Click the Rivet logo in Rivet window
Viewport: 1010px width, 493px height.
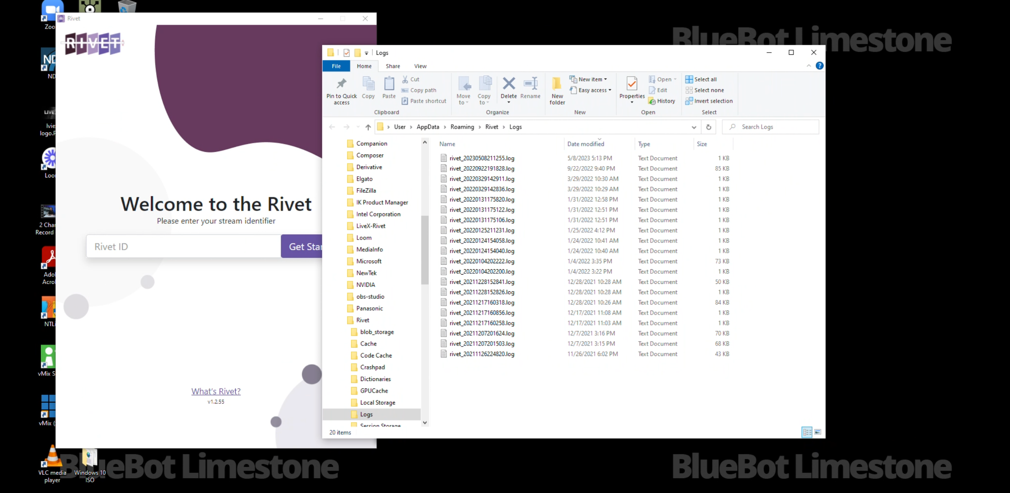tap(93, 43)
